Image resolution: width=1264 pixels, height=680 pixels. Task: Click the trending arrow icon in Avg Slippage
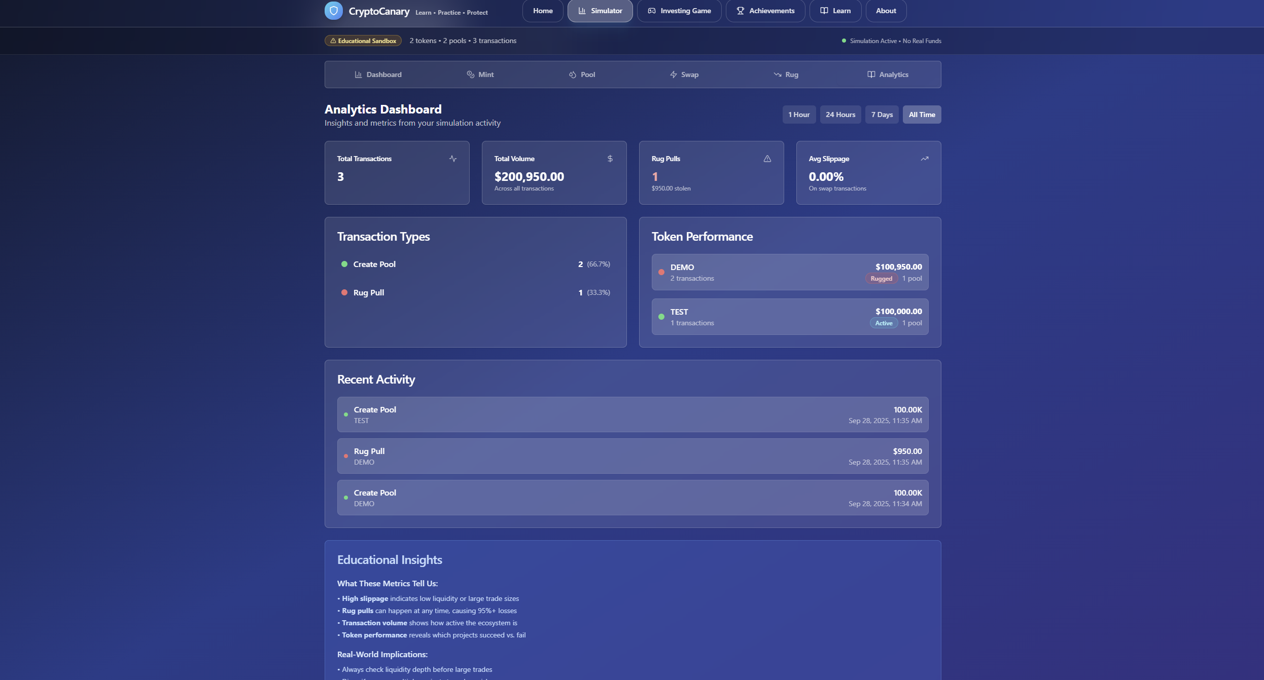pos(924,159)
